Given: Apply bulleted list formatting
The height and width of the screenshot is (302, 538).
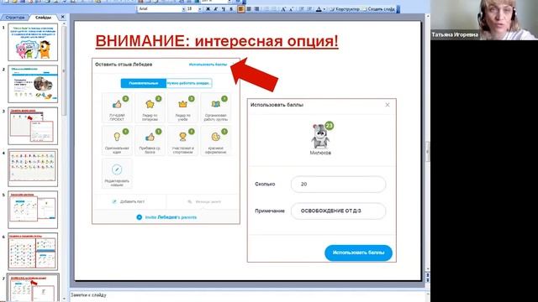Looking at the screenshot, I should (x=275, y=9).
